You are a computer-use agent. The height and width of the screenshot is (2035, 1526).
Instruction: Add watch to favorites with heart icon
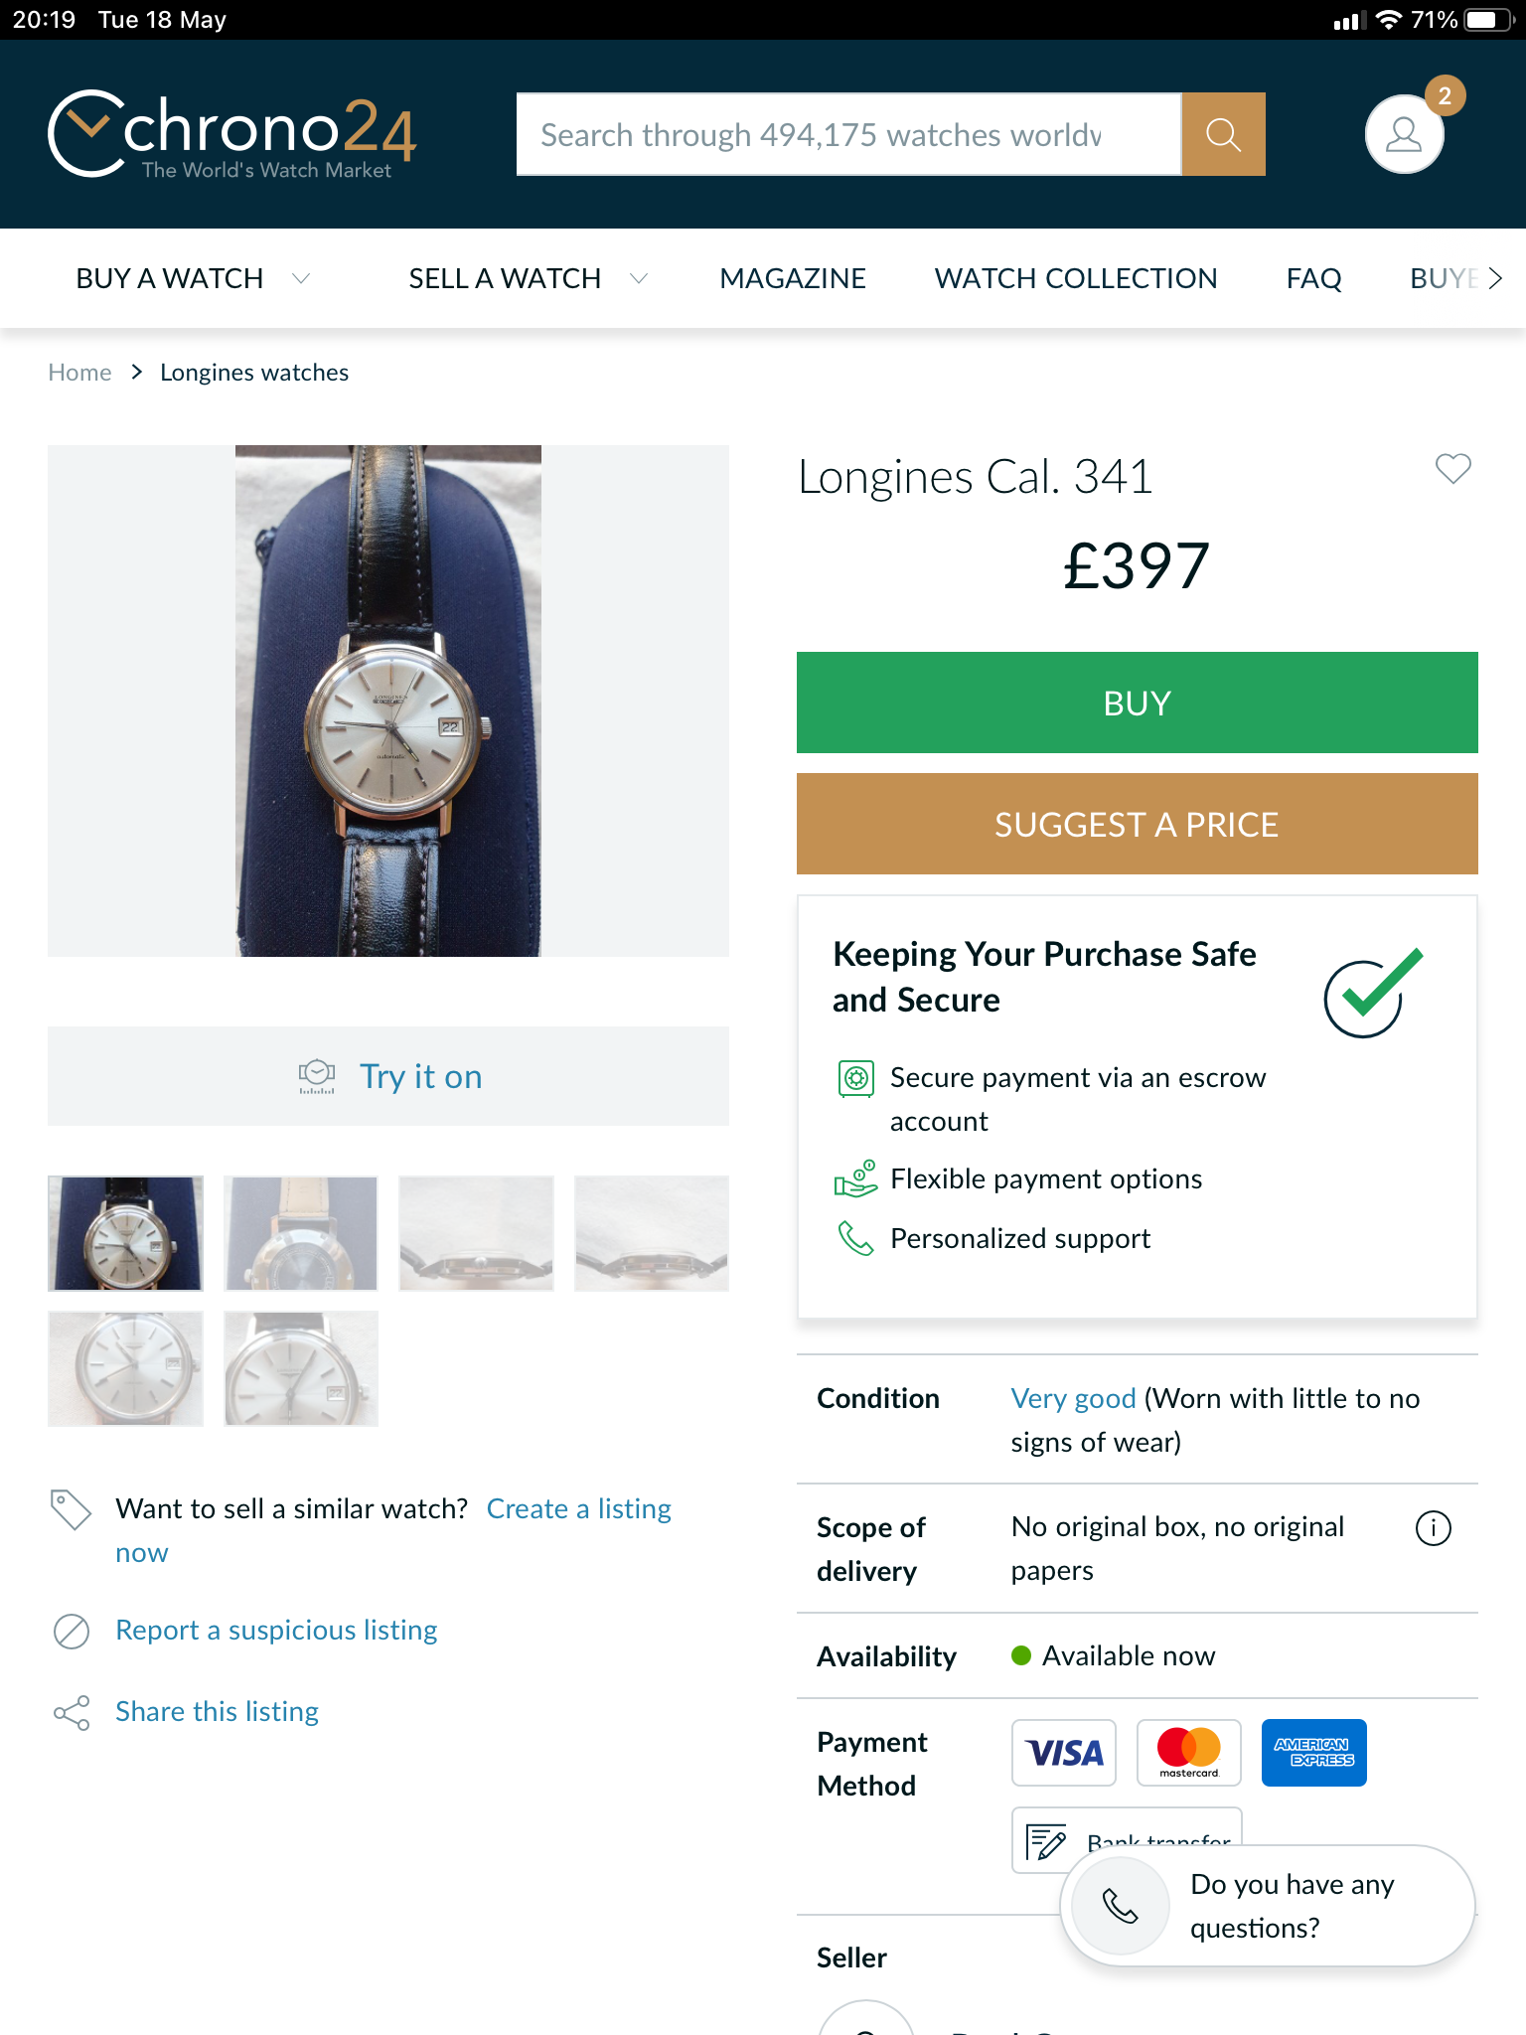pos(1452,468)
